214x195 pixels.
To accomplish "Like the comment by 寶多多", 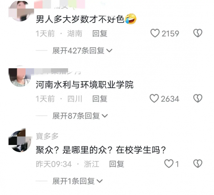I will [x=169, y=164].
